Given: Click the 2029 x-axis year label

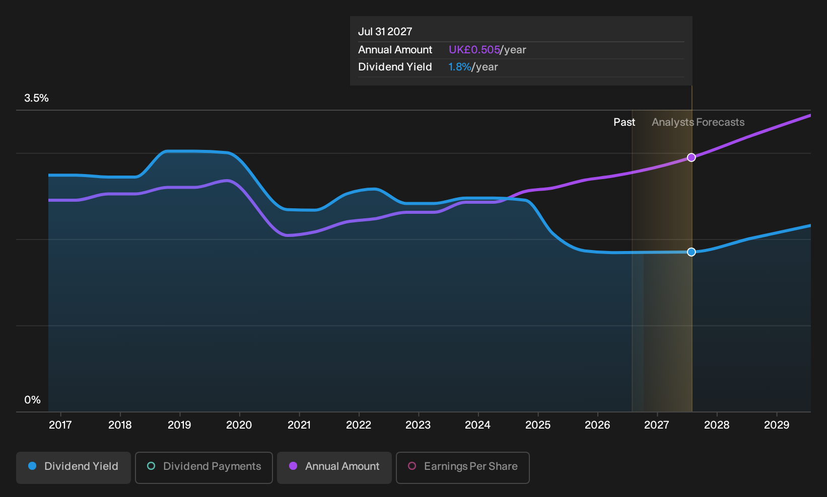Looking at the screenshot, I should point(777,425).
